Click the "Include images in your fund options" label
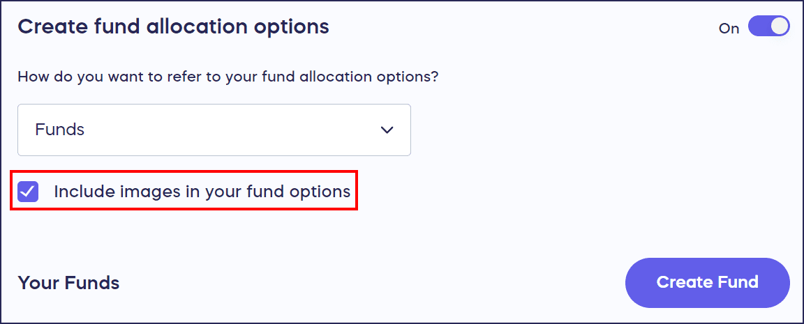The image size is (804, 324). click(202, 192)
